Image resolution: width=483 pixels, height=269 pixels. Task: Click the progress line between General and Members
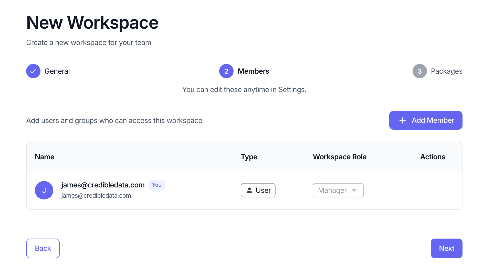pos(143,71)
